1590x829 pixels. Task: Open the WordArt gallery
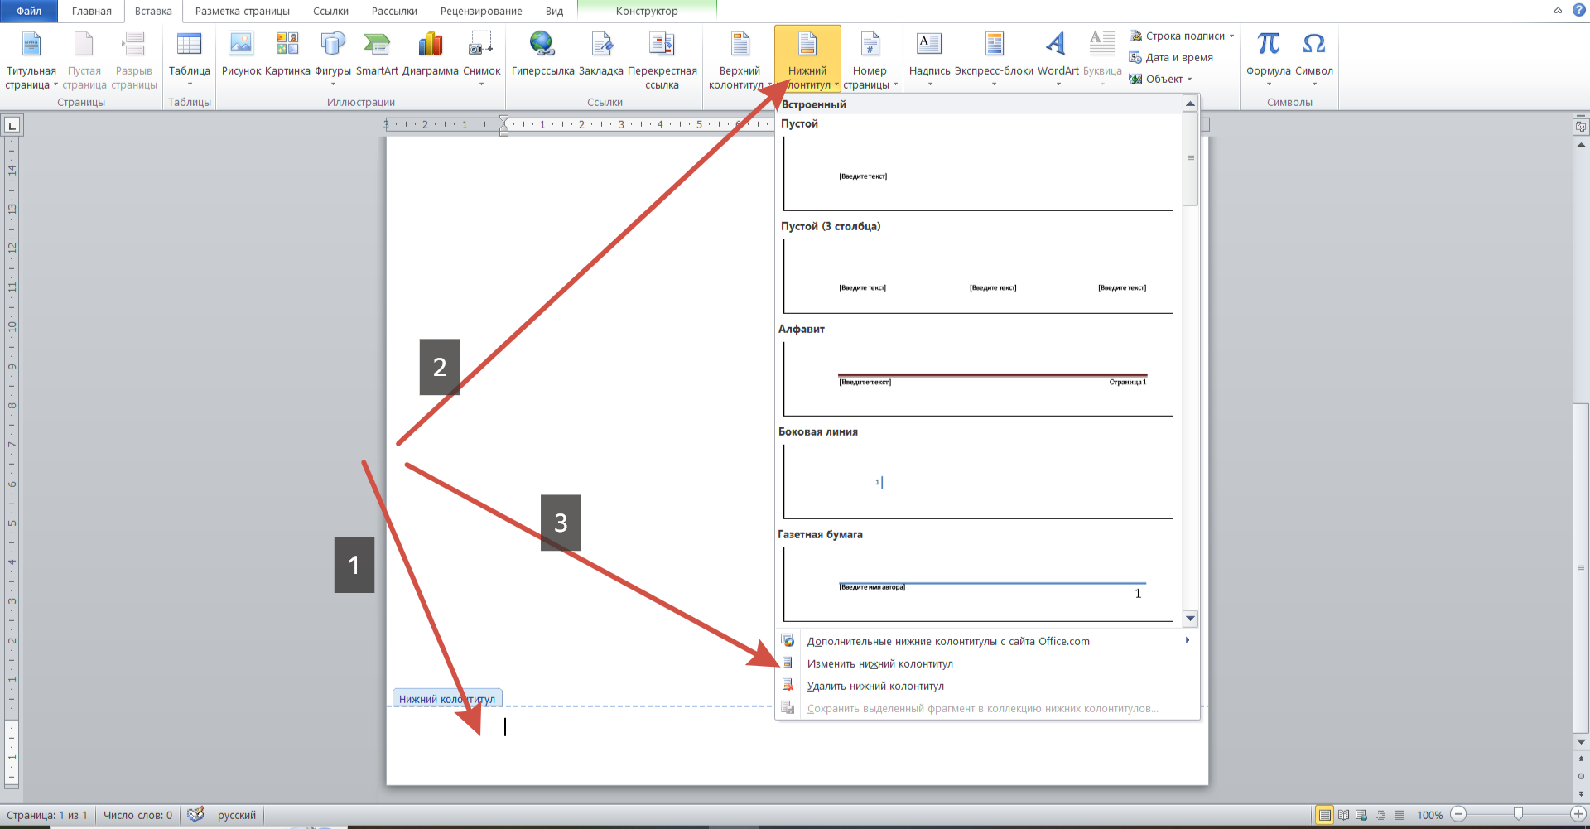tap(1058, 46)
